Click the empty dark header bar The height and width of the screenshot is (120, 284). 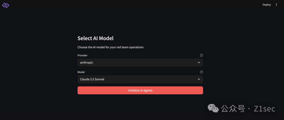[x=131, y=5]
